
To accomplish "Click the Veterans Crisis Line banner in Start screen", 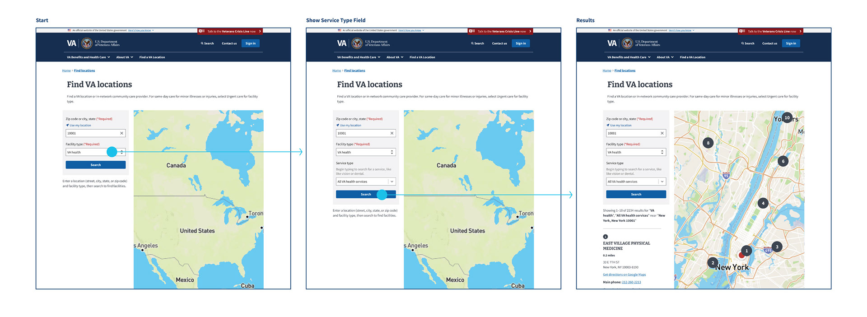I will tap(230, 31).
